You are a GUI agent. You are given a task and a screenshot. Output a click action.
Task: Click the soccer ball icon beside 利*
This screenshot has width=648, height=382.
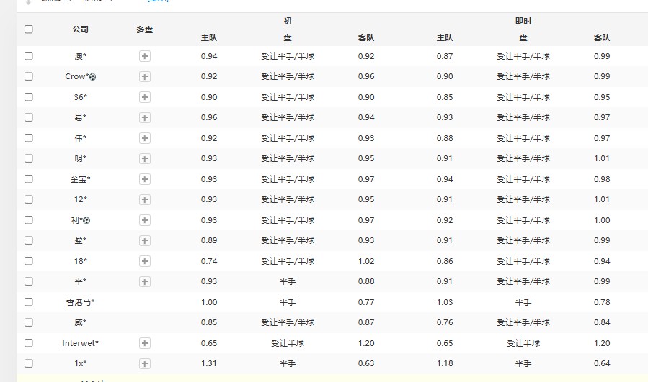tap(87, 220)
